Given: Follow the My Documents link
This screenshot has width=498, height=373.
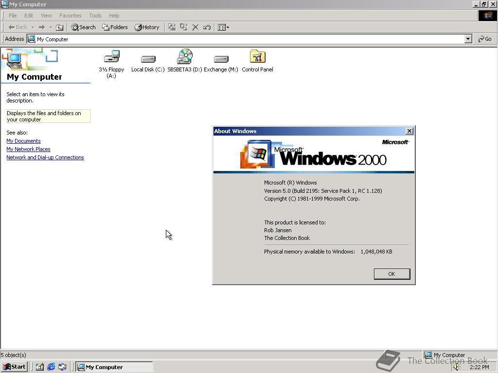Looking at the screenshot, I should (x=23, y=141).
